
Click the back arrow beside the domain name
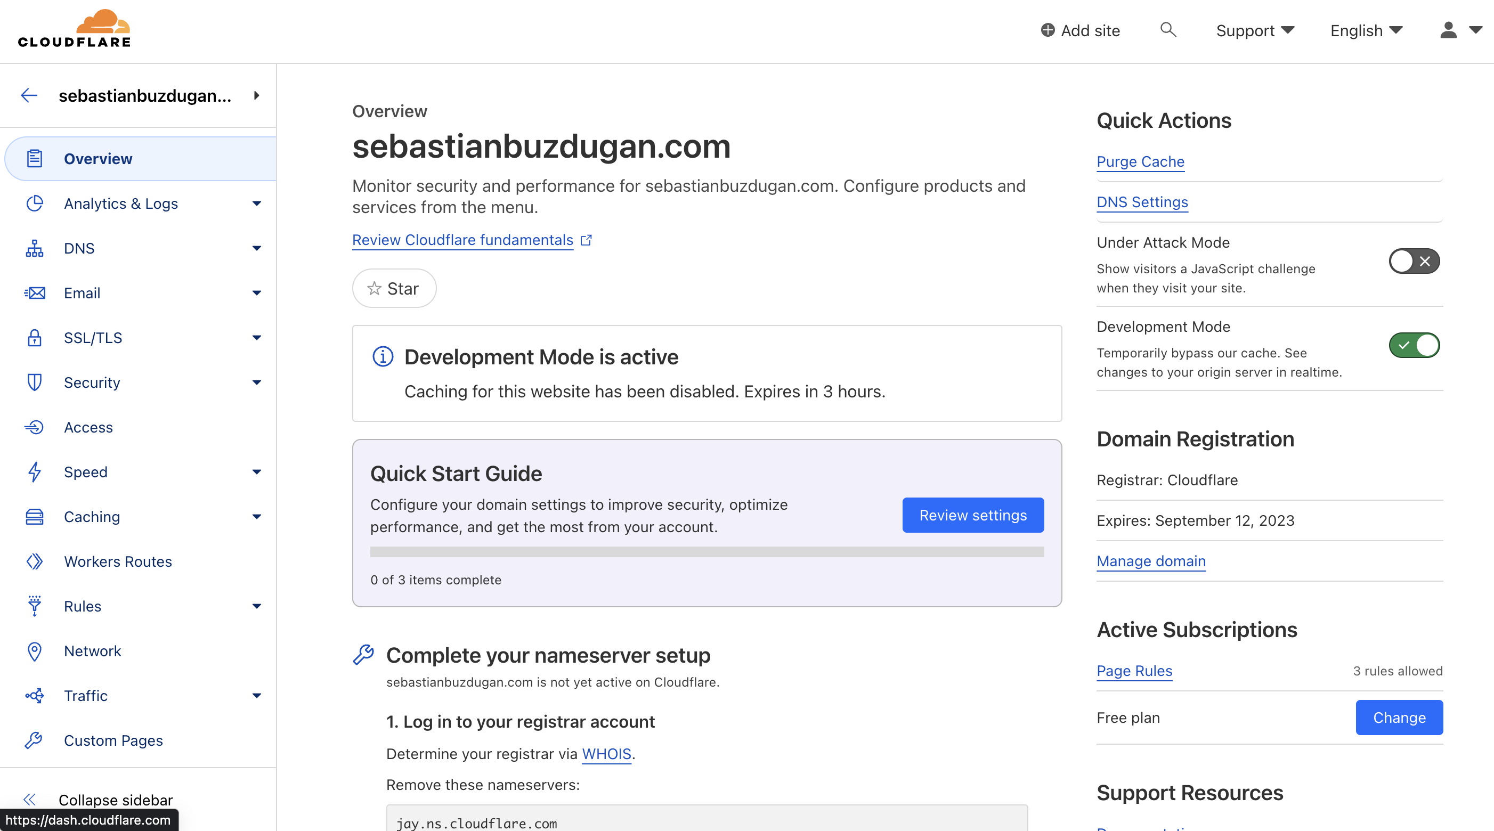click(29, 96)
